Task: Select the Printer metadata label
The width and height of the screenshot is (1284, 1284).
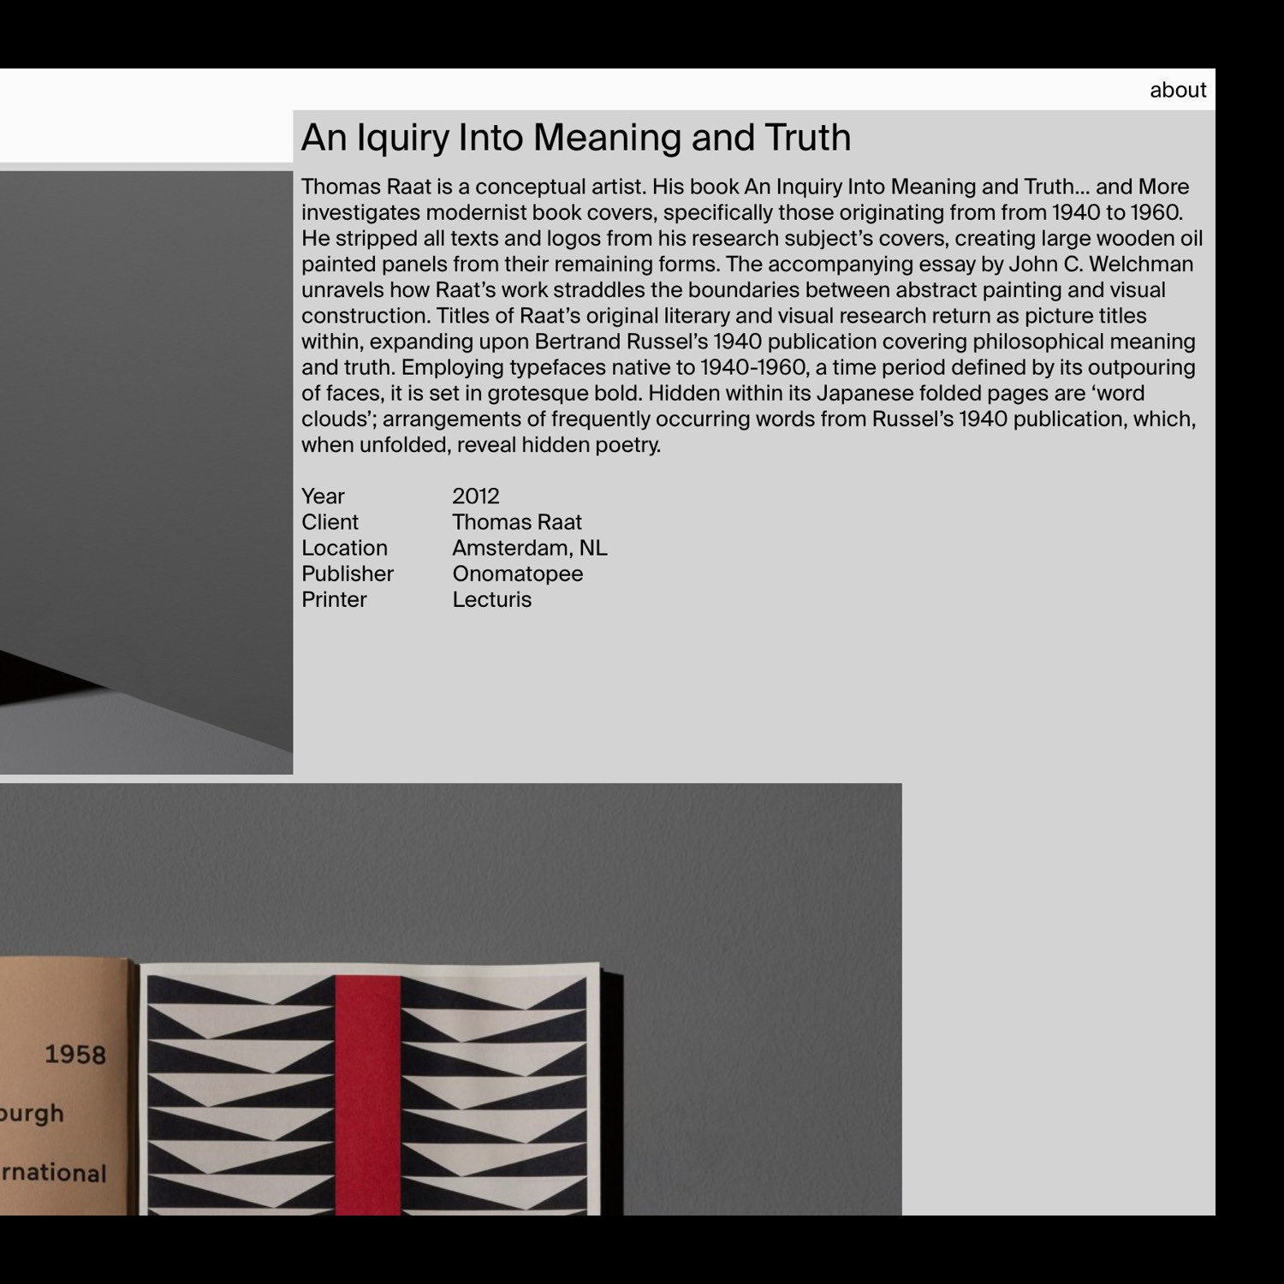Action: point(333,599)
